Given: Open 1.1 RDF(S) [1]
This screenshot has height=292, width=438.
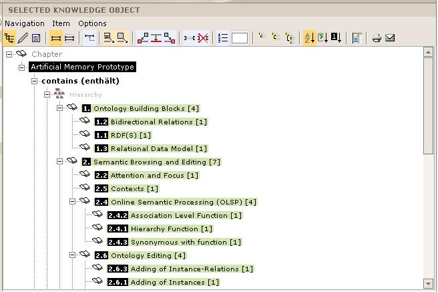Looking at the screenshot, I should pyautogui.click(x=123, y=135).
